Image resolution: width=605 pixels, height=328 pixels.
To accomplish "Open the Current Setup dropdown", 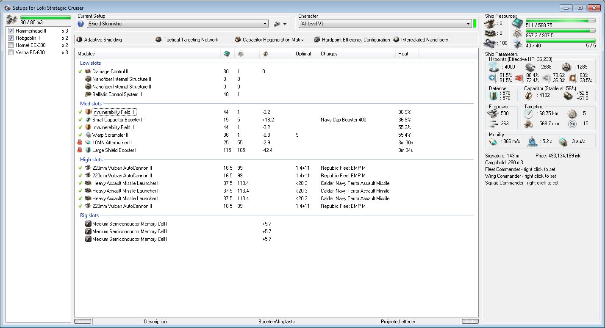I will tap(178, 24).
